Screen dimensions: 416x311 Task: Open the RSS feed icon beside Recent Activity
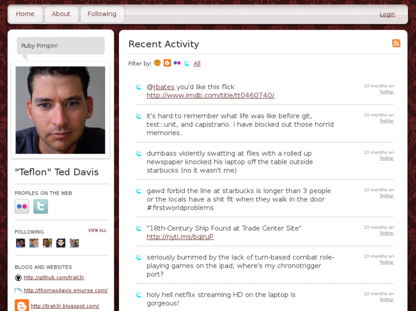[396, 43]
